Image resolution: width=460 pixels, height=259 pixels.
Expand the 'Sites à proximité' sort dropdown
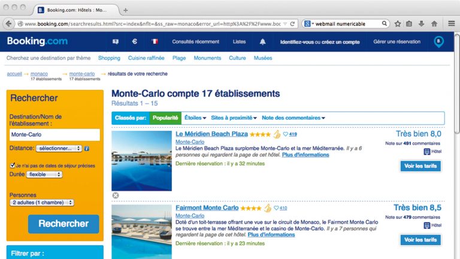pos(234,118)
